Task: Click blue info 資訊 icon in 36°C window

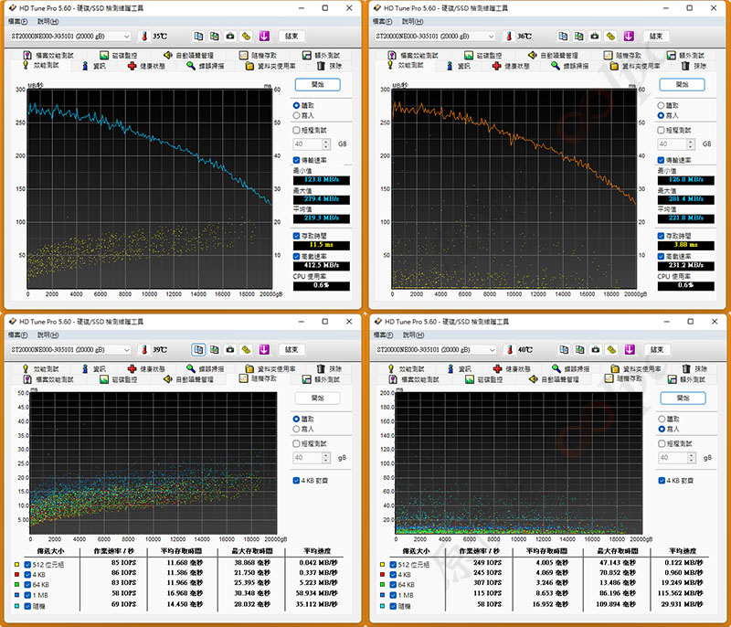Action: [x=450, y=66]
